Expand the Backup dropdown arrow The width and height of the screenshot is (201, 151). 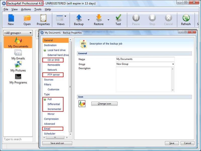(x=89, y=20)
